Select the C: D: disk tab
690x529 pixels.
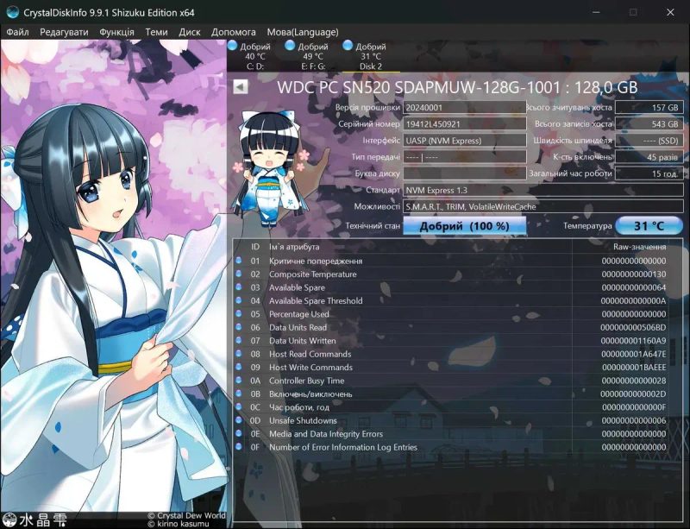point(255,56)
